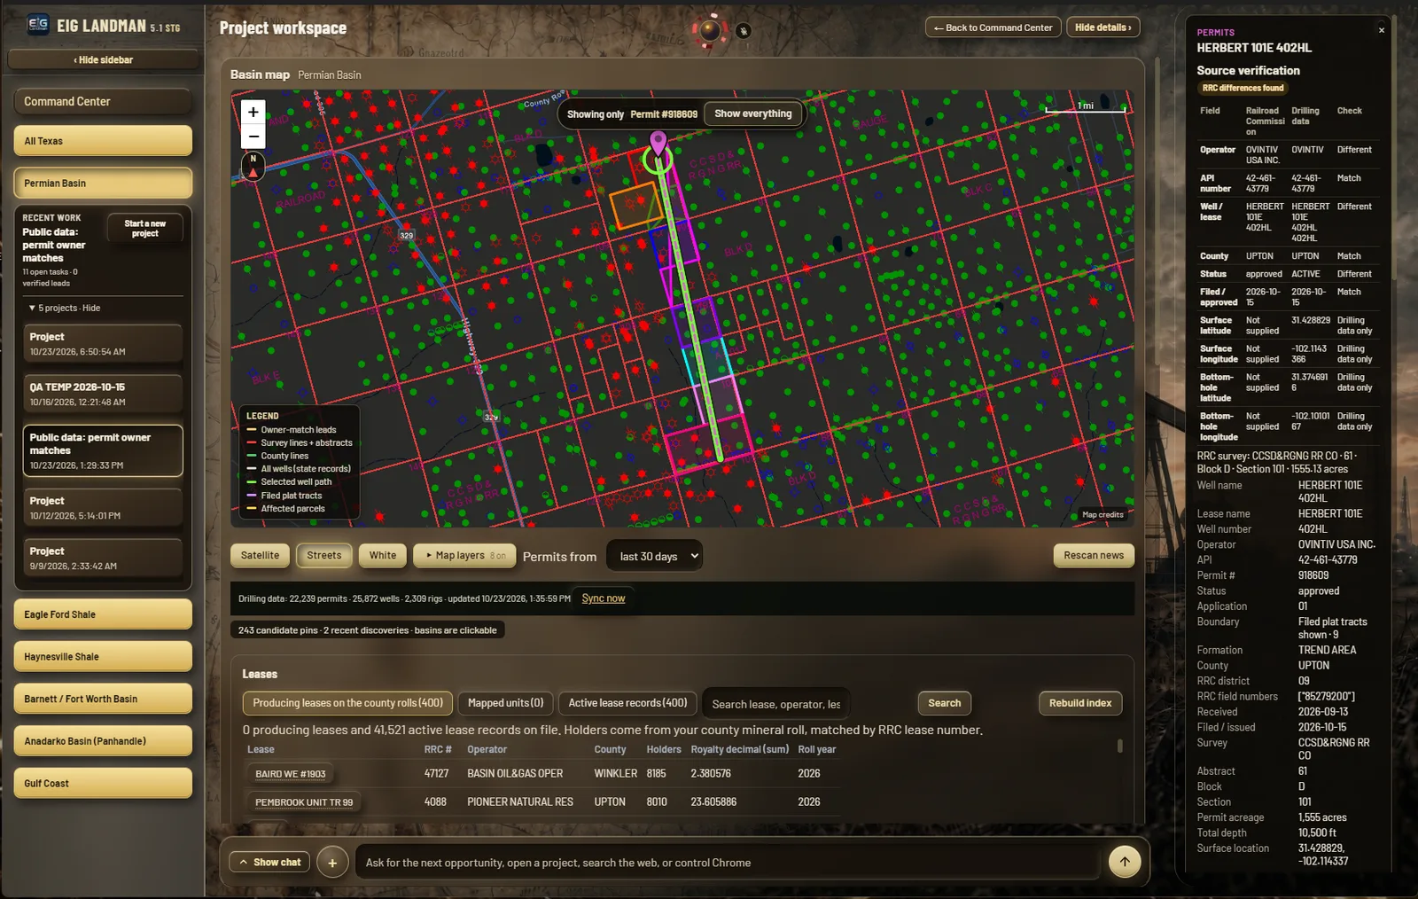Click Rescan news
Image resolution: width=1418 pixels, height=899 pixels.
(1094, 555)
